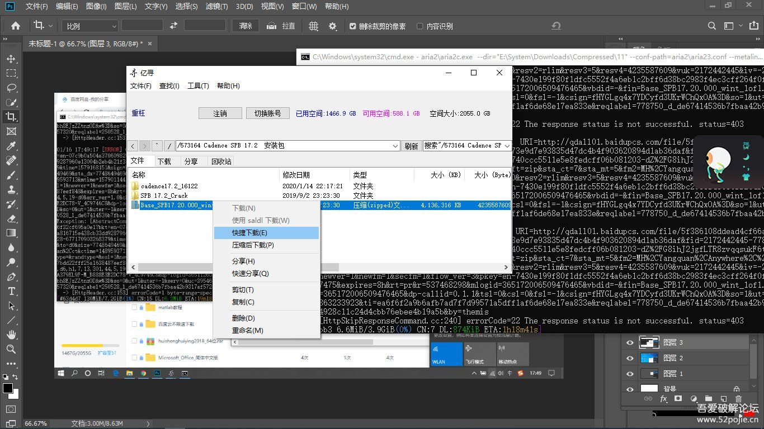Select the Brush tool
This screenshot has width=764, height=429.
pyautogui.click(x=11, y=175)
